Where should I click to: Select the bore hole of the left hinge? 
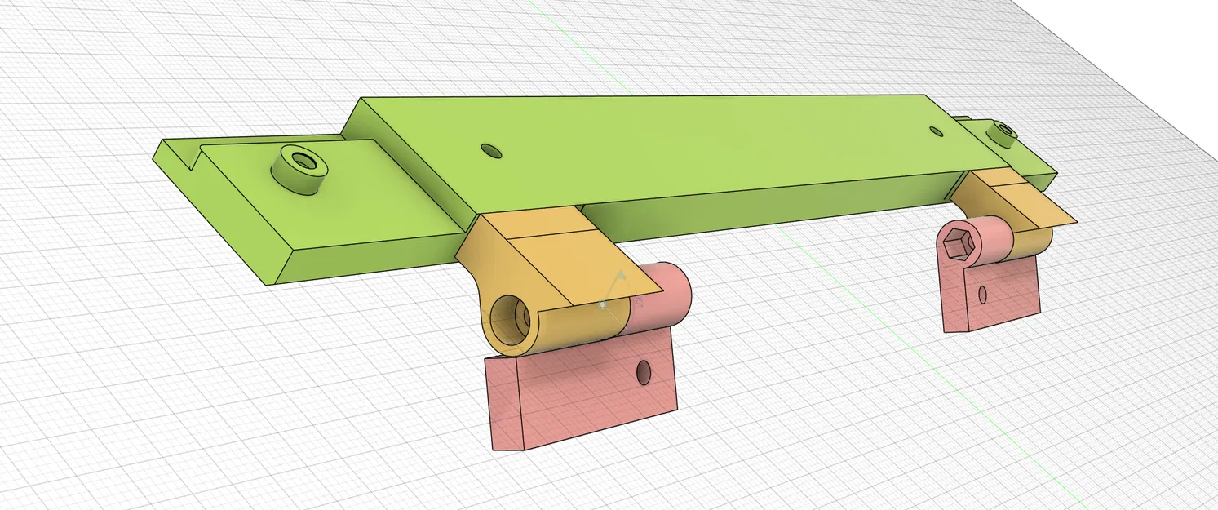pyautogui.click(x=511, y=318)
